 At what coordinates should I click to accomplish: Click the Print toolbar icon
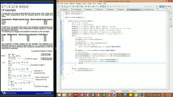point(67,6)
